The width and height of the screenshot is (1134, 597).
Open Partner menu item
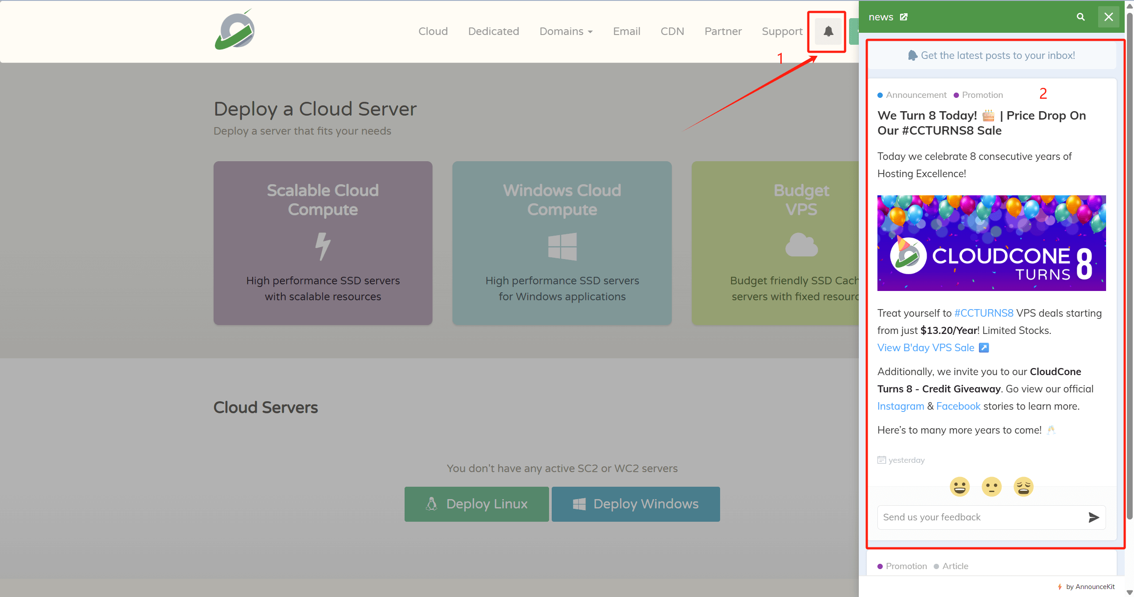723,31
